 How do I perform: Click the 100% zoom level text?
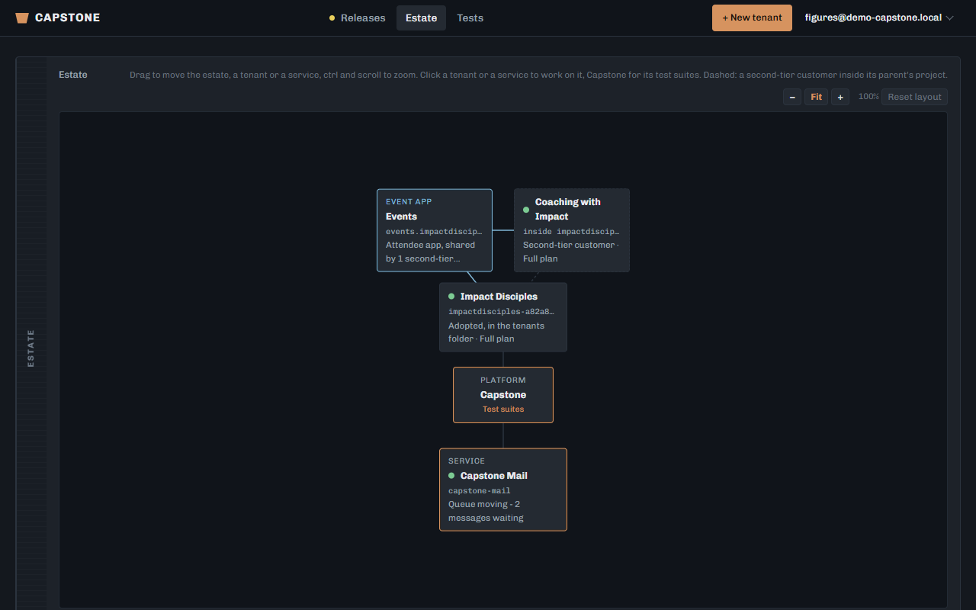click(868, 97)
